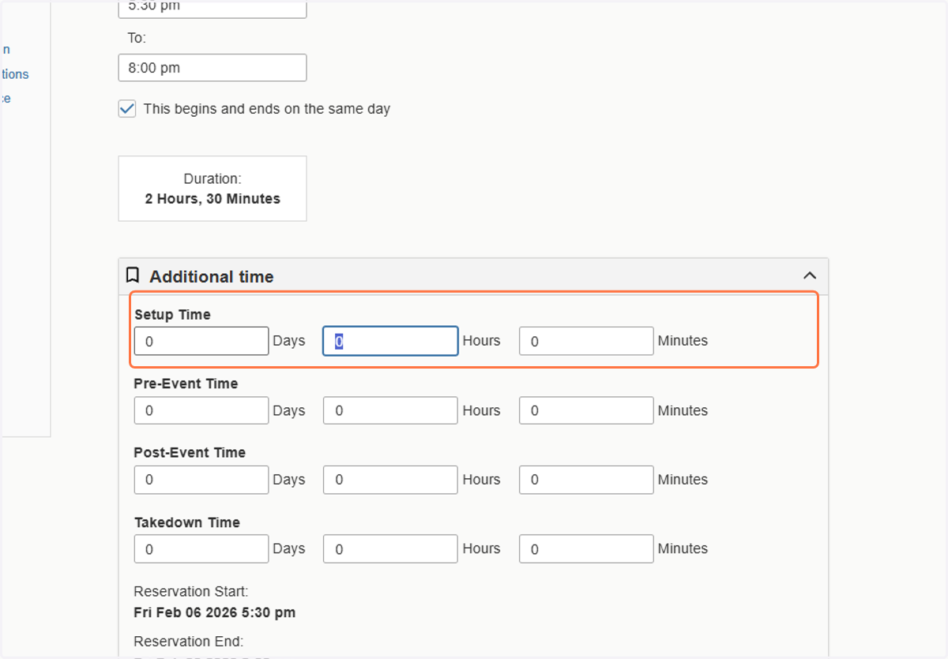Click the Reservation Start label
948x659 pixels.
click(x=191, y=591)
